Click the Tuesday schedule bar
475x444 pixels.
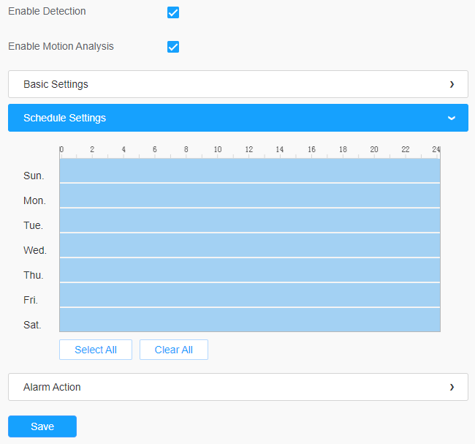tap(249, 220)
